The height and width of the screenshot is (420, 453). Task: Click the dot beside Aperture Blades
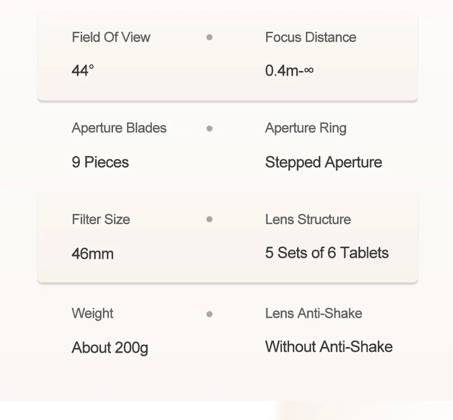pyautogui.click(x=210, y=128)
